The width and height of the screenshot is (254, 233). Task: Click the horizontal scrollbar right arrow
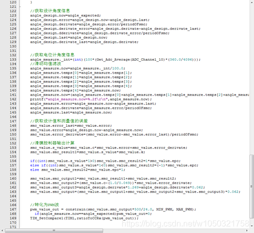coord(247,230)
